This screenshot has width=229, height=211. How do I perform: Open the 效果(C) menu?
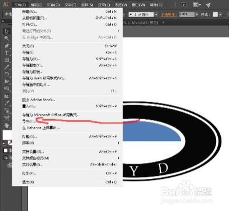click(x=104, y=5)
